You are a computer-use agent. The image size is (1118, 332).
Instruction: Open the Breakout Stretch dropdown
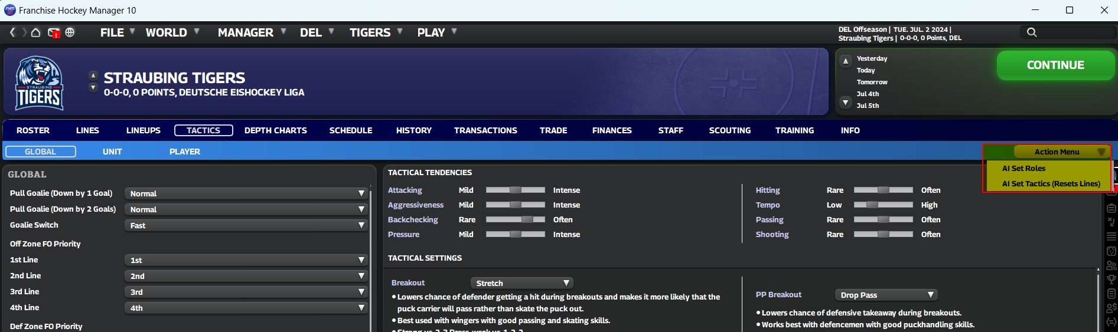521,283
